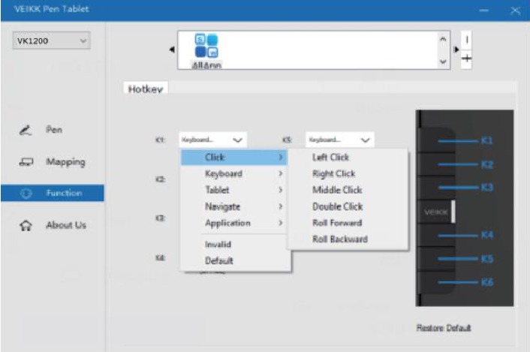The width and height of the screenshot is (530, 352).
Task: Open the Mapping section
Action: 53,162
